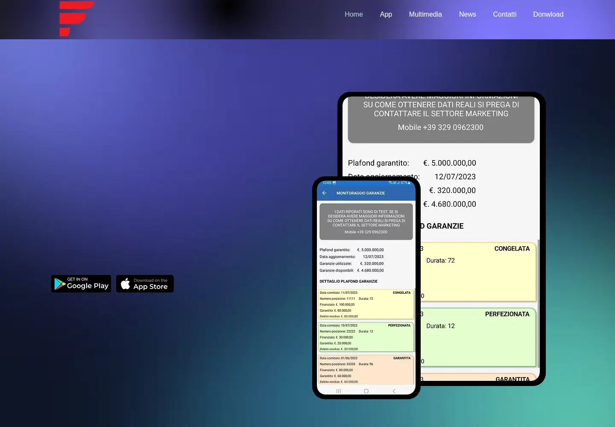Image resolution: width=615 pixels, height=427 pixels.
Task: Click the Donwload navigation link
Action: click(548, 14)
